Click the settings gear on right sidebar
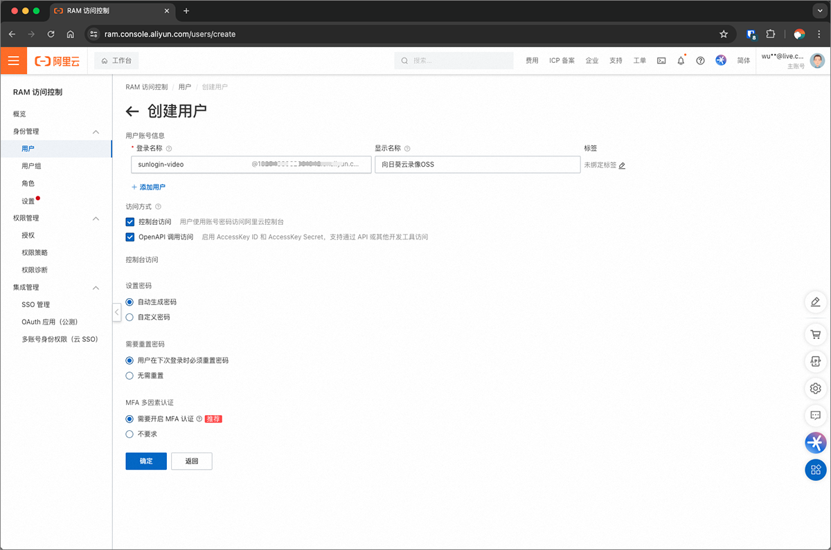 point(815,388)
